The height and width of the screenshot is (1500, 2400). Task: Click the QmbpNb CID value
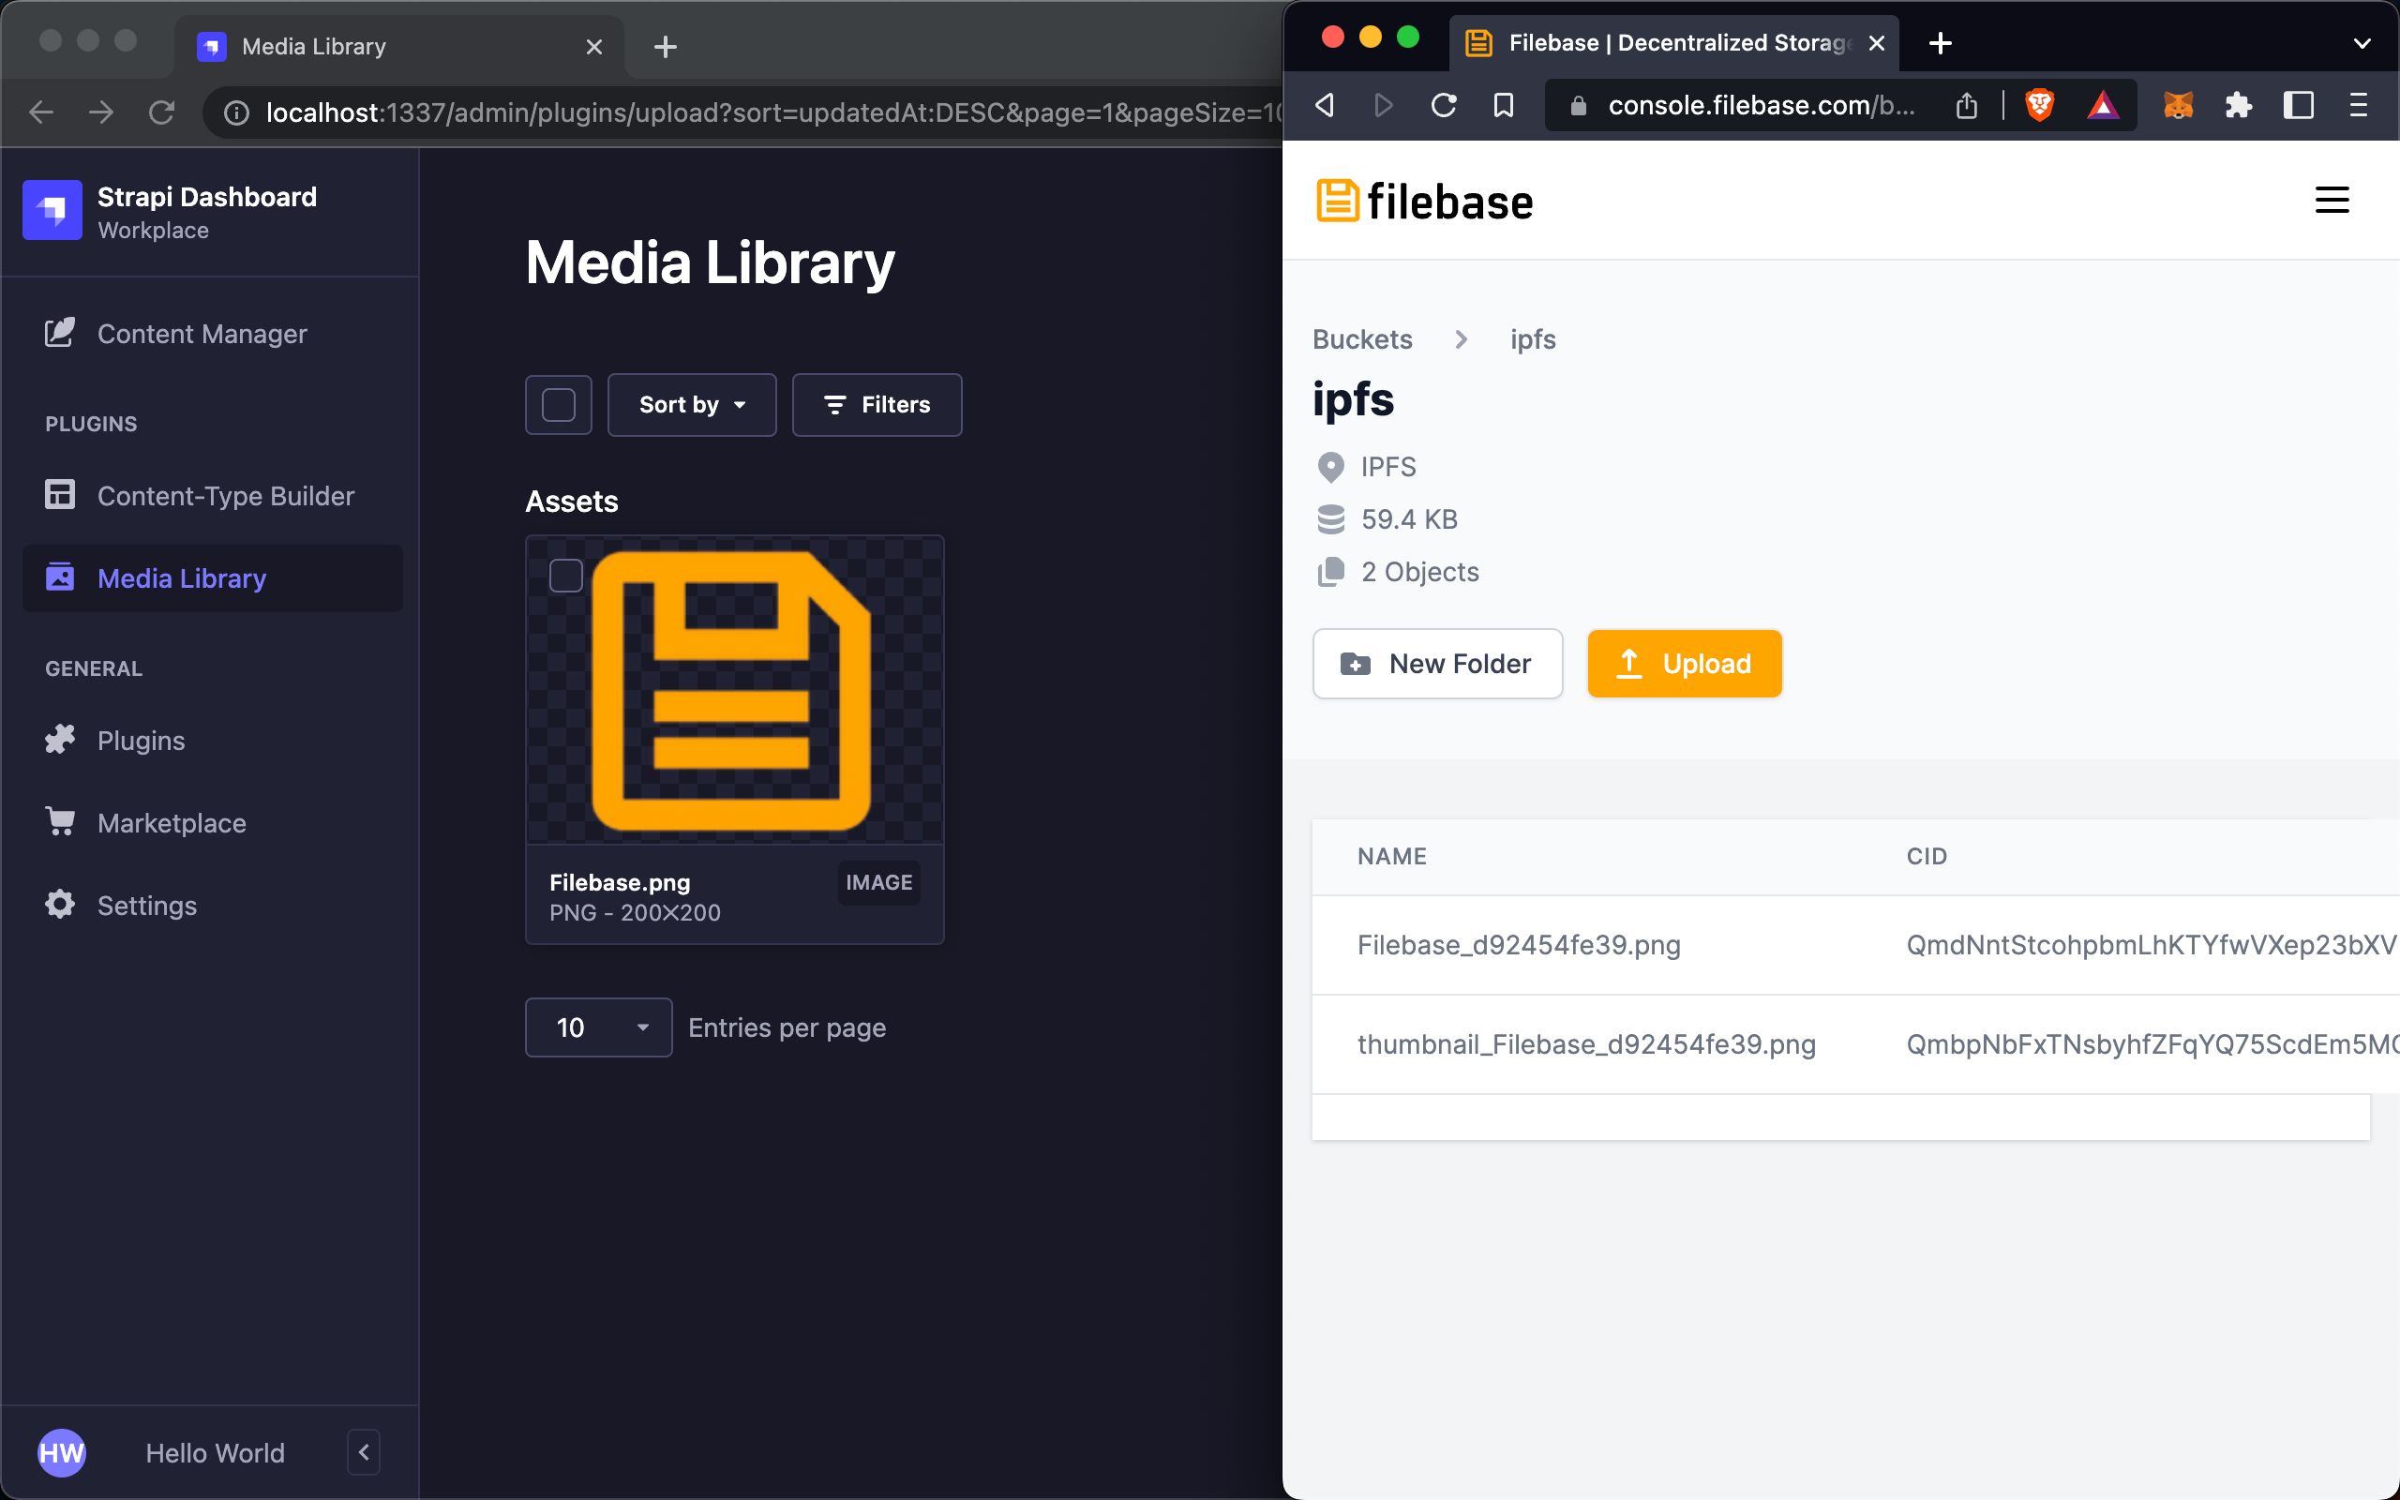tap(2151, 1043)
